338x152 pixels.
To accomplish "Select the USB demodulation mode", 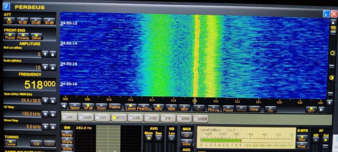I will pos(151,118).
